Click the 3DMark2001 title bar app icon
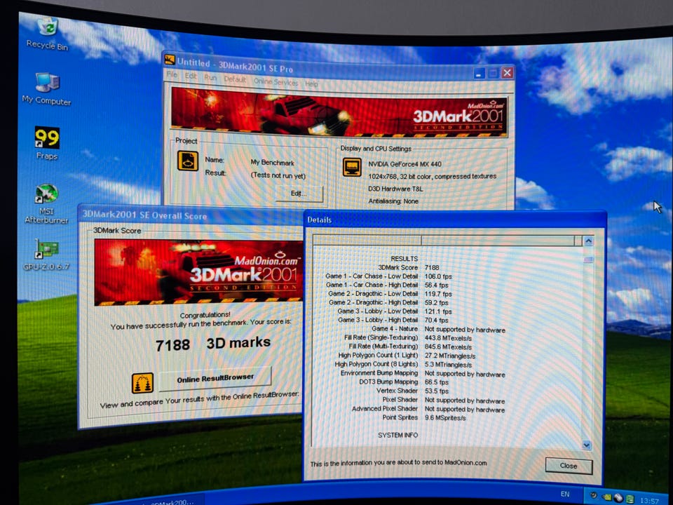The image size is (673, 505). click(170, 59)
